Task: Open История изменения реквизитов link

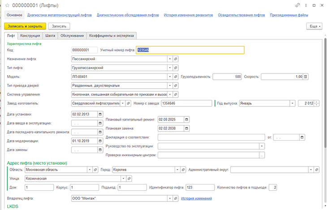Action: [188, 15]
